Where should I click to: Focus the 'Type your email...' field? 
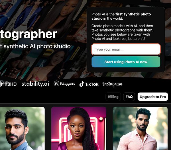coord(126,49)
